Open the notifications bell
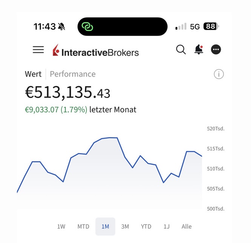 [x=199, y=50]
